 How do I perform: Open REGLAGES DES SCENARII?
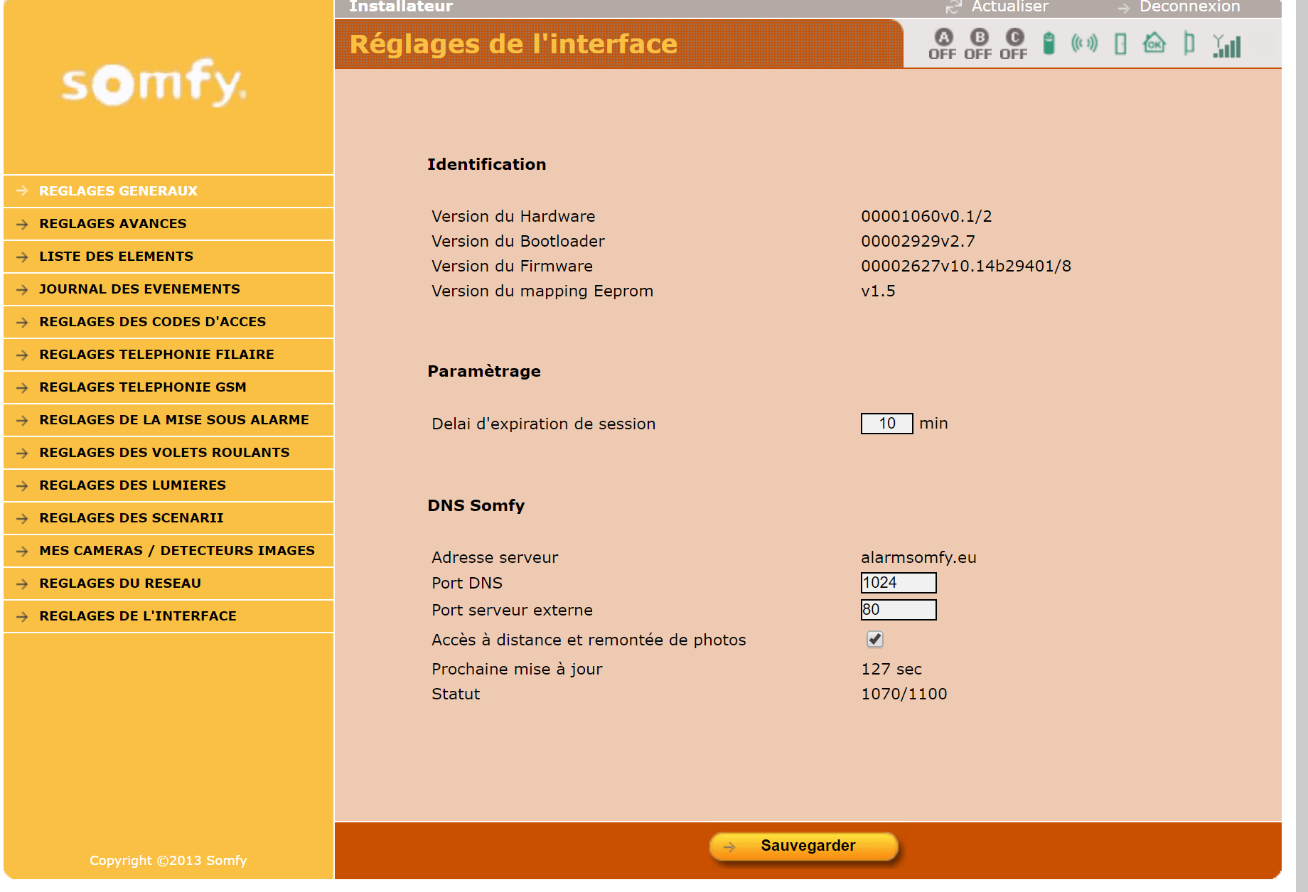168,518
